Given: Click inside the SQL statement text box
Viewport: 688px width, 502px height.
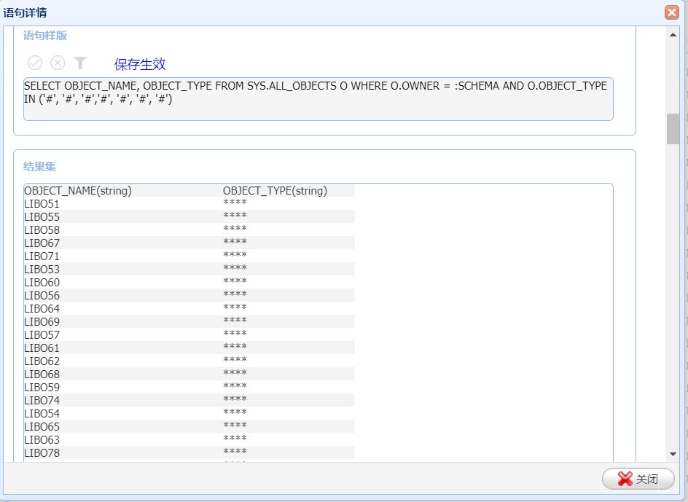Looking at the screenshot, I should tap(318, 99).
